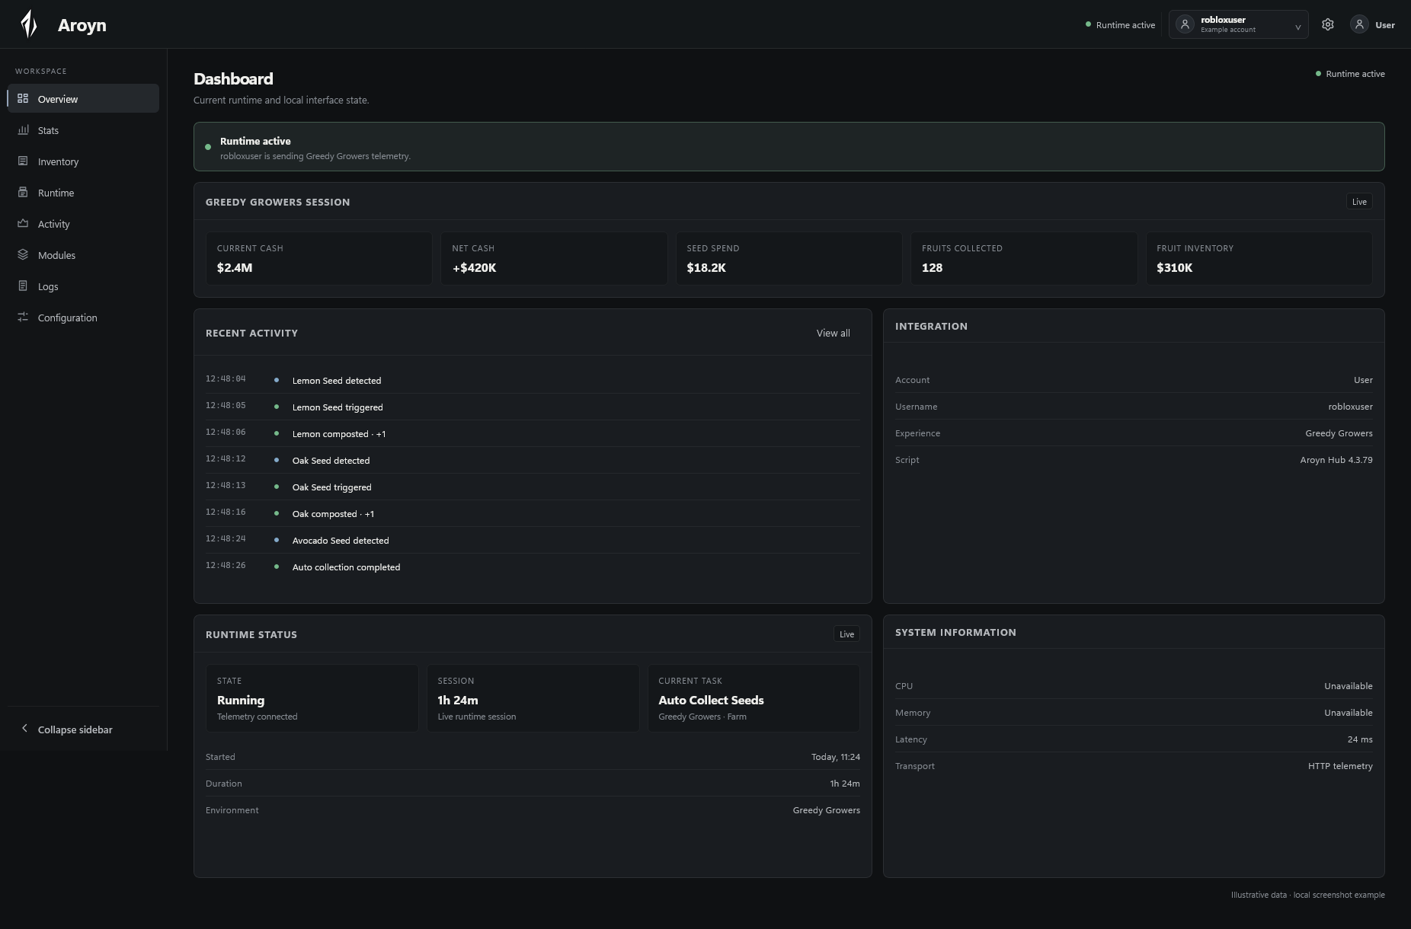The image size is (1411, 929).
Task: Click the Live badge in Greedy Growers Session
Action: tap(1359, 202)
